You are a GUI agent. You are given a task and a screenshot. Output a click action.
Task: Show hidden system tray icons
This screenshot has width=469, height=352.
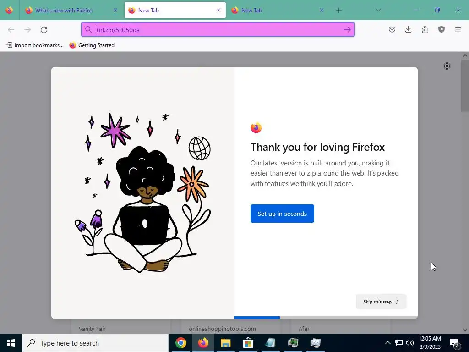pyautogui.click(x=387, y=343)
